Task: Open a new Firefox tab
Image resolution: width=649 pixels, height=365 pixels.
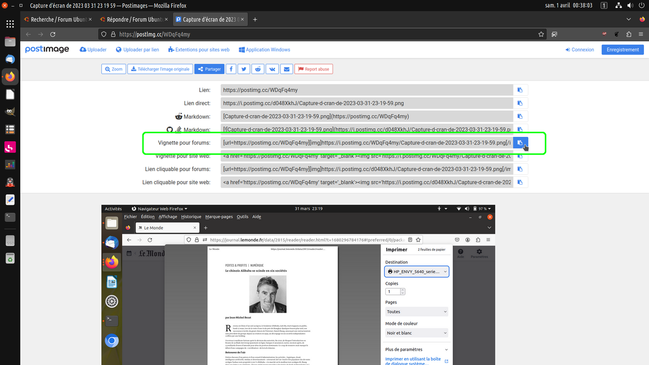Action: [x=255, y=20]
